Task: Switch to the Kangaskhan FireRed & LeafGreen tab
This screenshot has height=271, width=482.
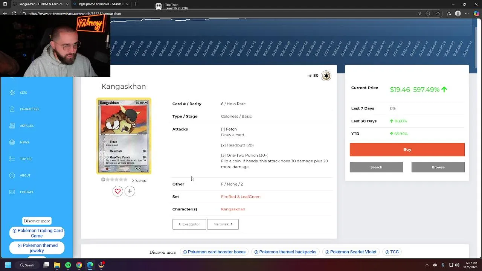Action: 40,4
